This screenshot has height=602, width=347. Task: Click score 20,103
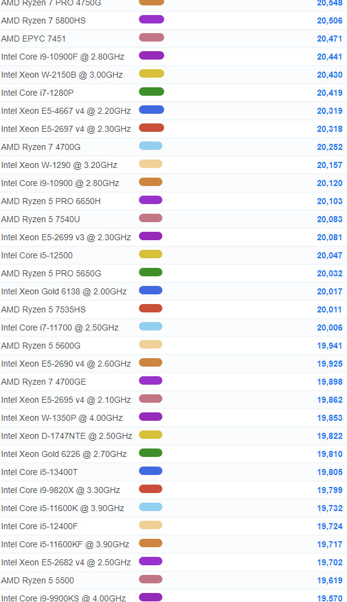(330, 201)
